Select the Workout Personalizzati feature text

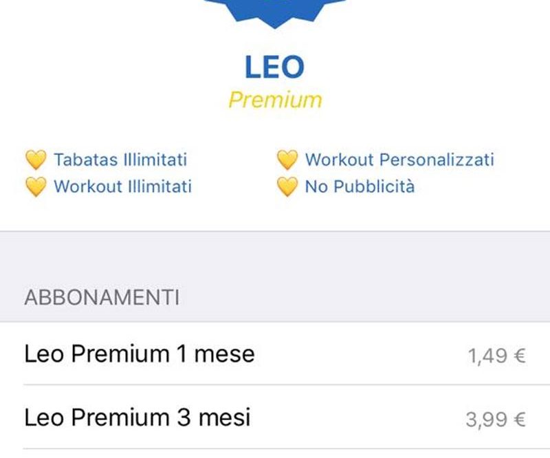coord(399,160)
